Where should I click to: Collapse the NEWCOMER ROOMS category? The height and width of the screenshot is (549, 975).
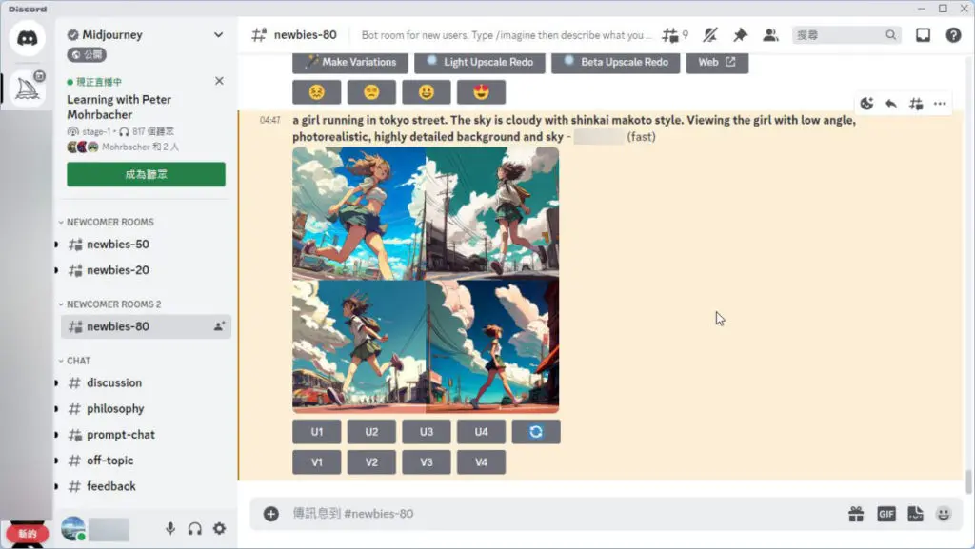coord(109,222)
